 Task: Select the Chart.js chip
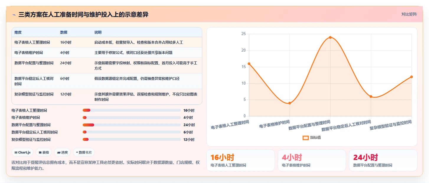coord(23,152)
